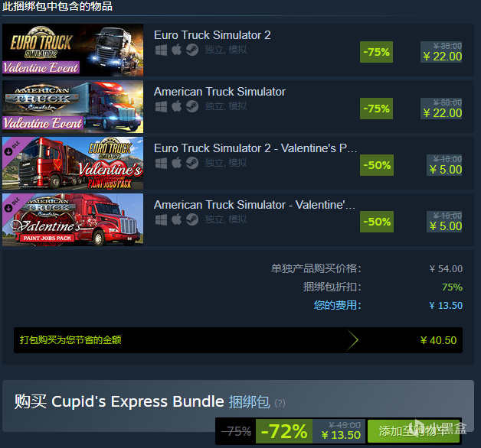
Task: Open the bundle help question mark
Action: coord(280,403)
